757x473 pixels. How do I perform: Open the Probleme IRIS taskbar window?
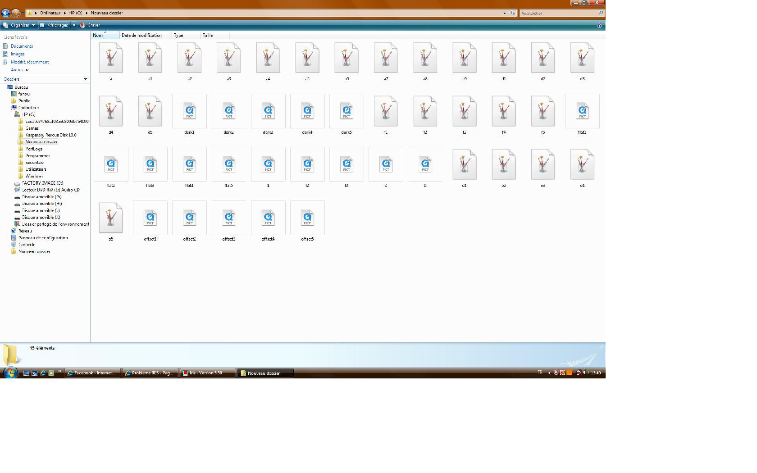(x=150, y=373)
